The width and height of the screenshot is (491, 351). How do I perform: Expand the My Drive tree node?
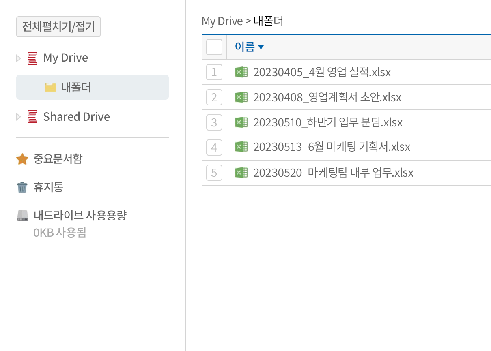[18, 58]
